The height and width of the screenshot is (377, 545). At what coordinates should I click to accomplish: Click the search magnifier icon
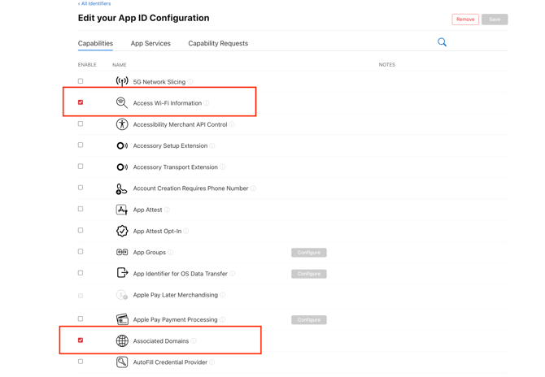[x=442, y=42]
